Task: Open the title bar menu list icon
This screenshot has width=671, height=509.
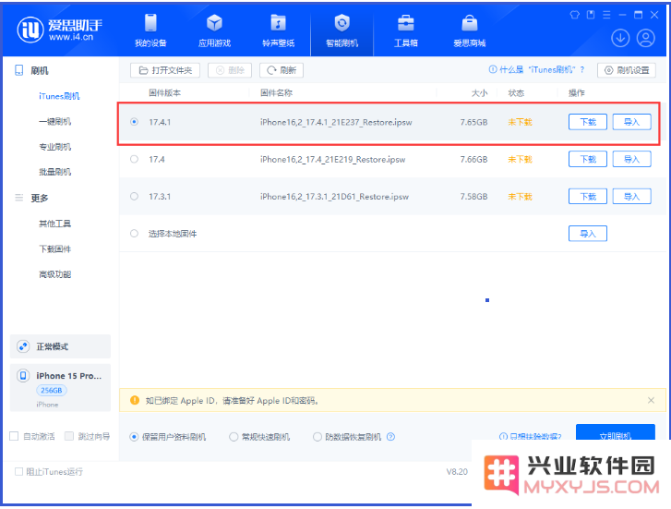Action: tap(606, 15)
